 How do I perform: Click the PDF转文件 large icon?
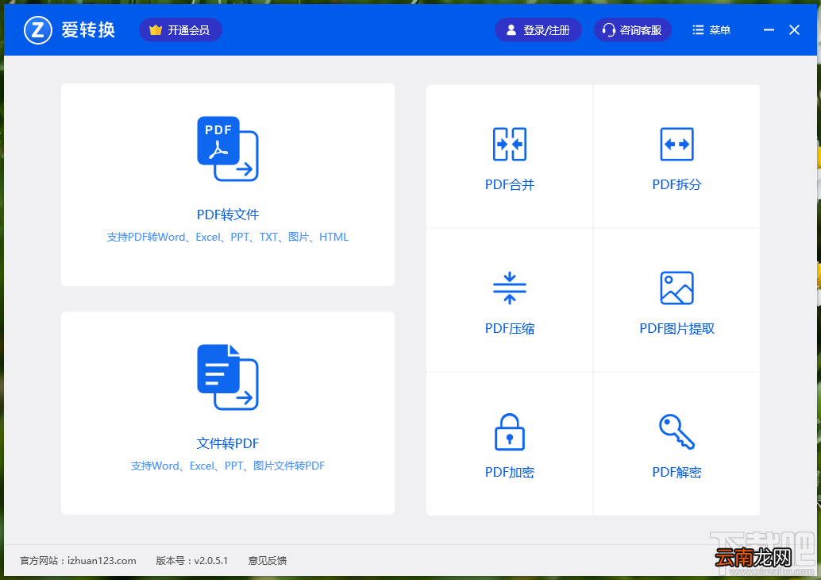[x=228, y=149]
